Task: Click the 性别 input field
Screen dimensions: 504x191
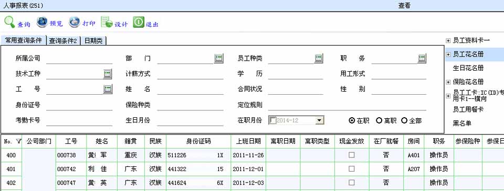Action: coord(399,89)
